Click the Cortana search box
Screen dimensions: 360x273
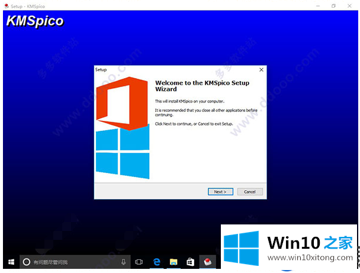click(x=75, y=262)
